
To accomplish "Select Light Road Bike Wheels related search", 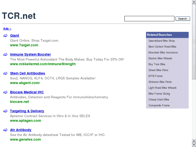I will click(162, 88).
